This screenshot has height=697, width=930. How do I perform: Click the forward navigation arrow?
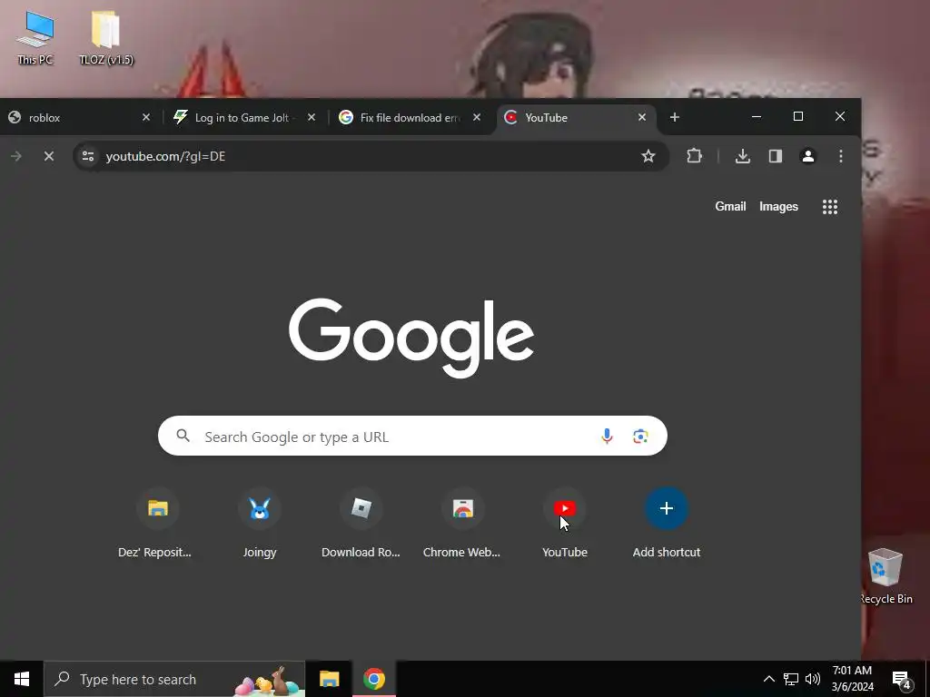(16, 156)
